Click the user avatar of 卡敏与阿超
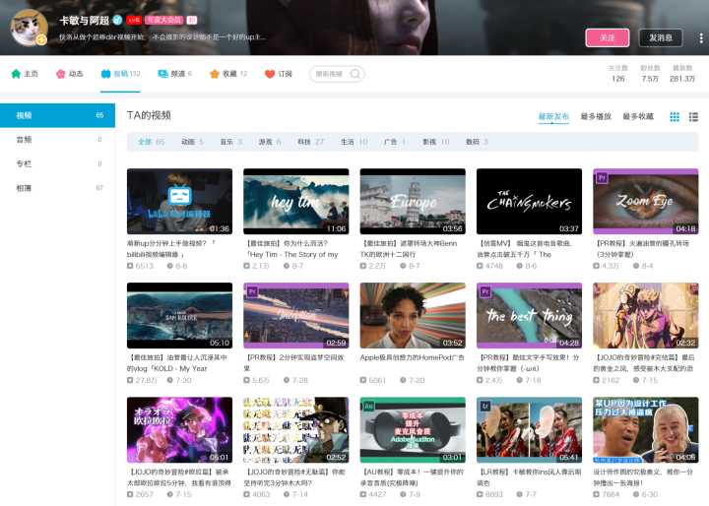Viewport: 709px width, 506px height. 29,28
